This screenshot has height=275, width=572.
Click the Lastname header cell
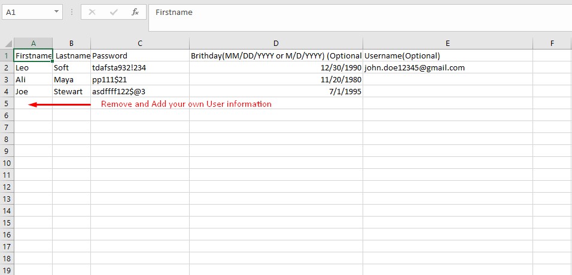pyautogui.click(x=72, y=55)
